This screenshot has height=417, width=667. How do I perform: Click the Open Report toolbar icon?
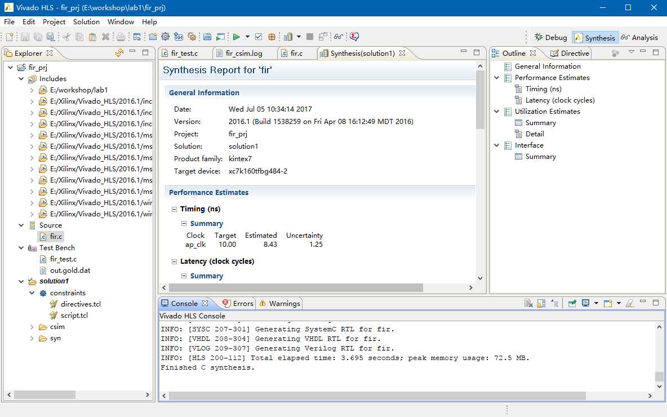tap(288, 37)
